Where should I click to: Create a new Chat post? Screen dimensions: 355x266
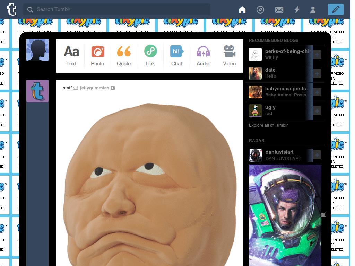176,56
